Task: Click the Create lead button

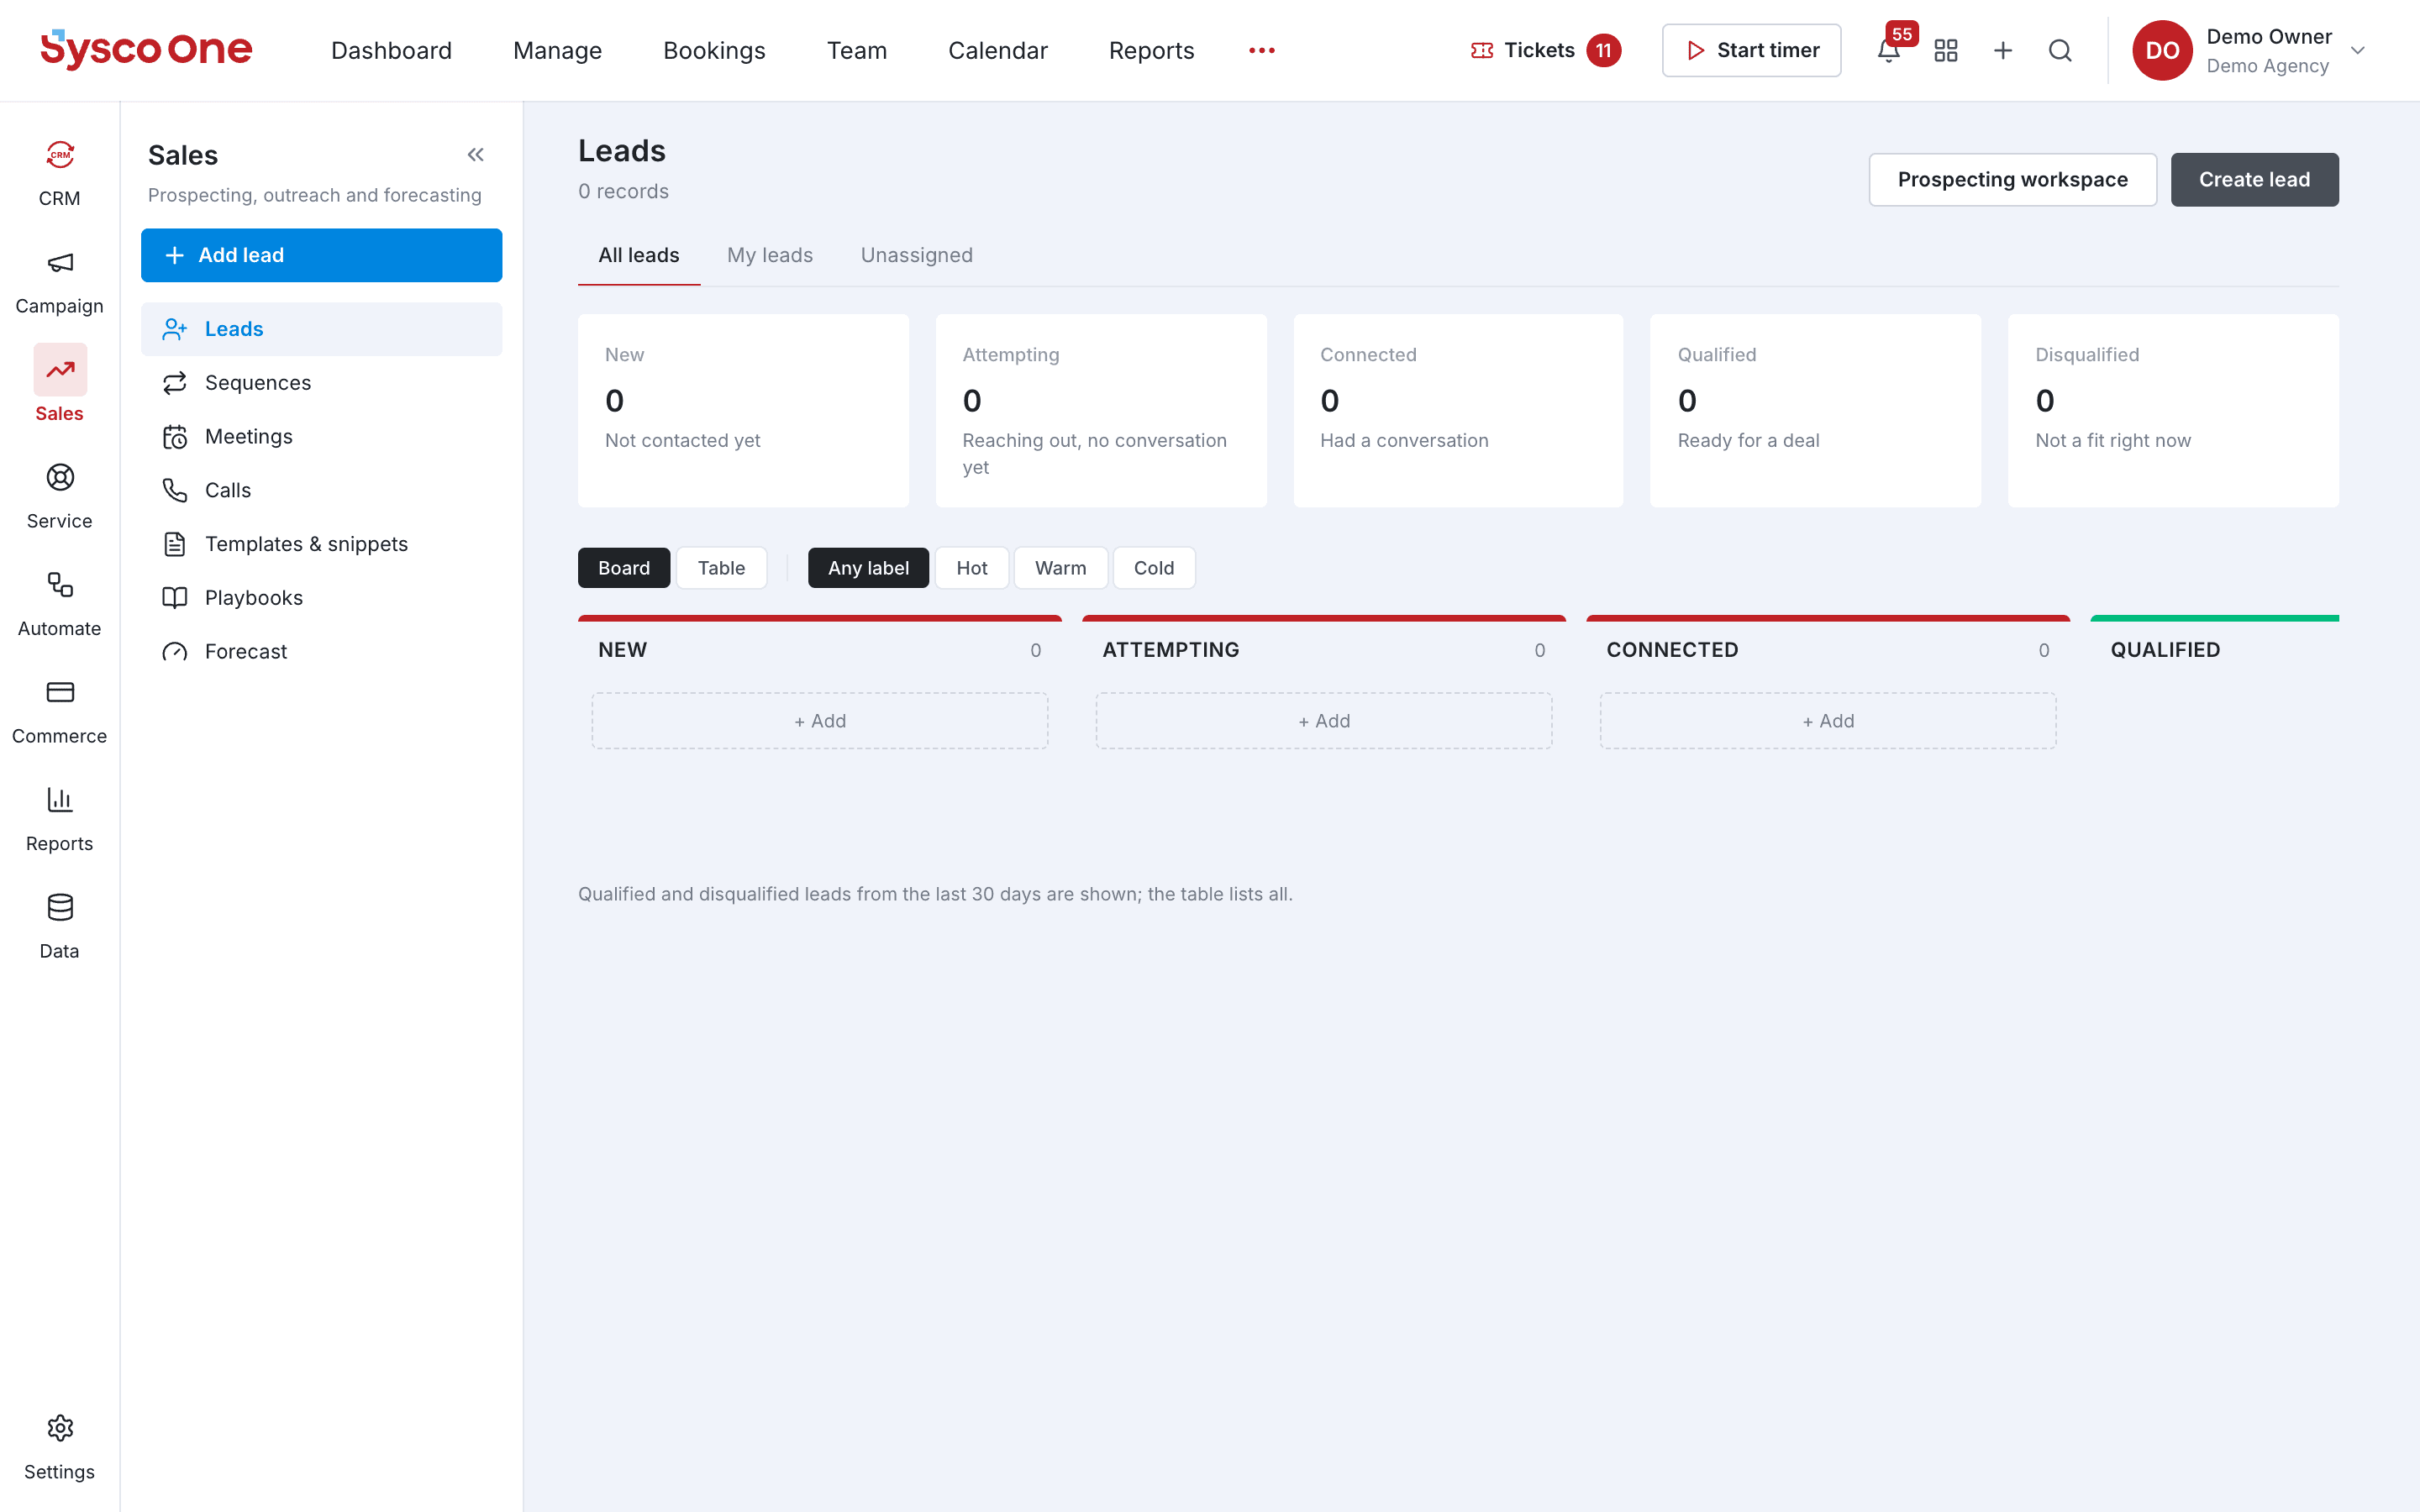Action: tap(2254, 180)
